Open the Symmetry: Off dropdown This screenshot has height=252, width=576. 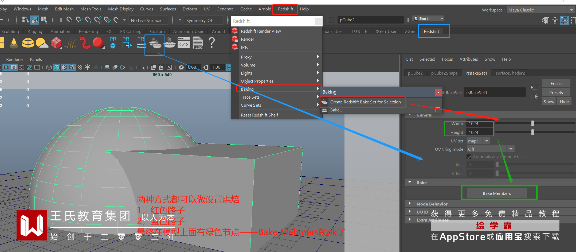coord(204,20)
